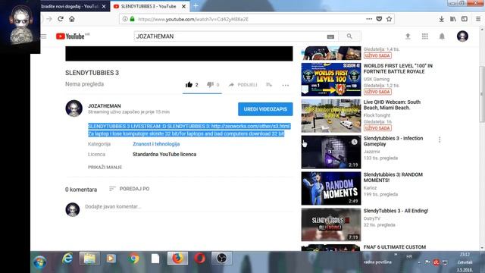Open YouTube notifications bell
Image resolution: width=485 pixels, height=273 pixels.
tap(442, 36)
